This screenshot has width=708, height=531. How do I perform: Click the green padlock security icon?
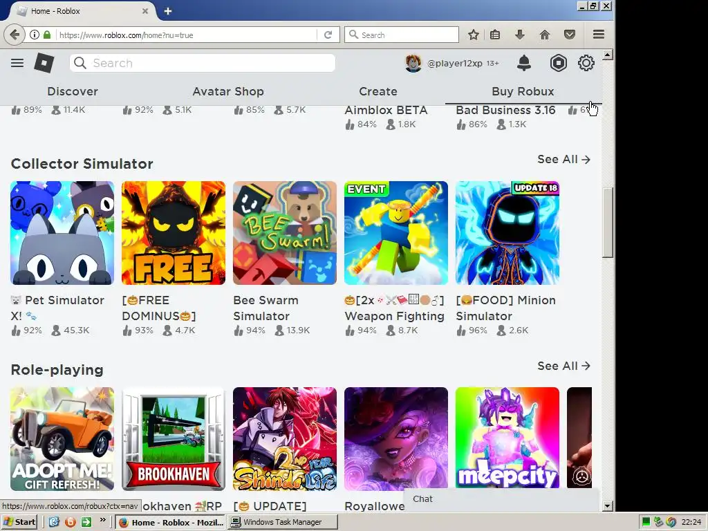click(x=47, y=35)
